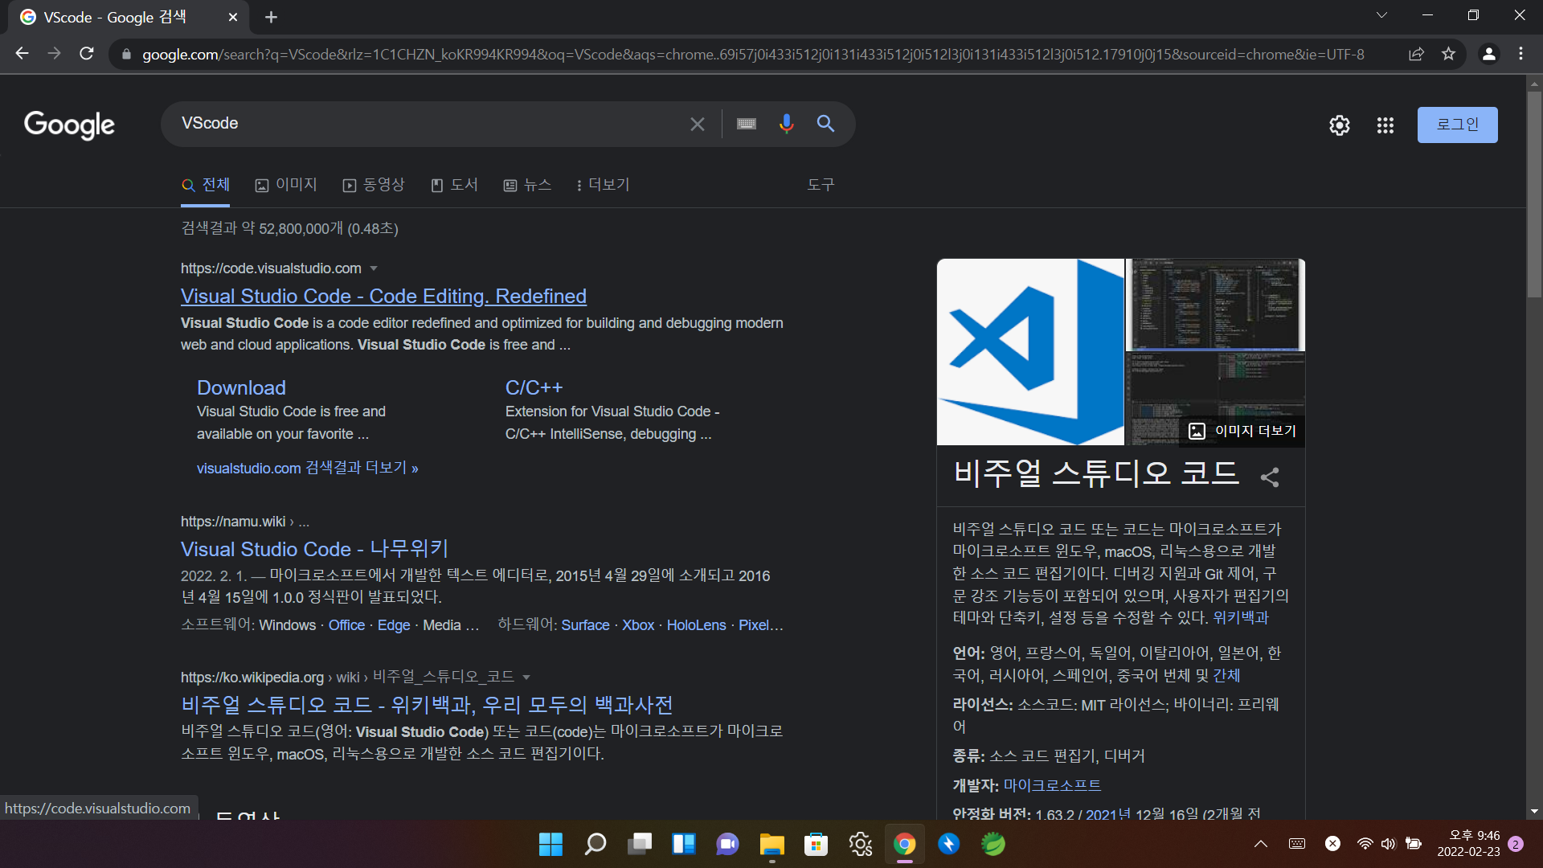1543x868 pixels.
Task: Click the 로그인 sign-in button
Action: coord(1456,125)
